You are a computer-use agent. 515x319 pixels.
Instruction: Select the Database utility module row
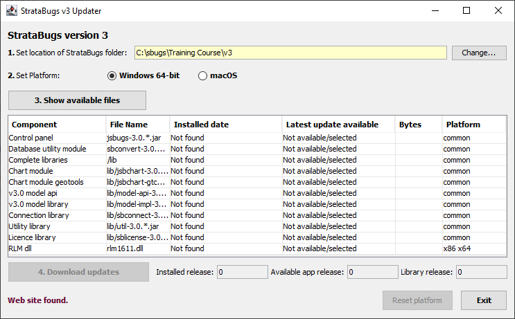click(x=257, y=149)
